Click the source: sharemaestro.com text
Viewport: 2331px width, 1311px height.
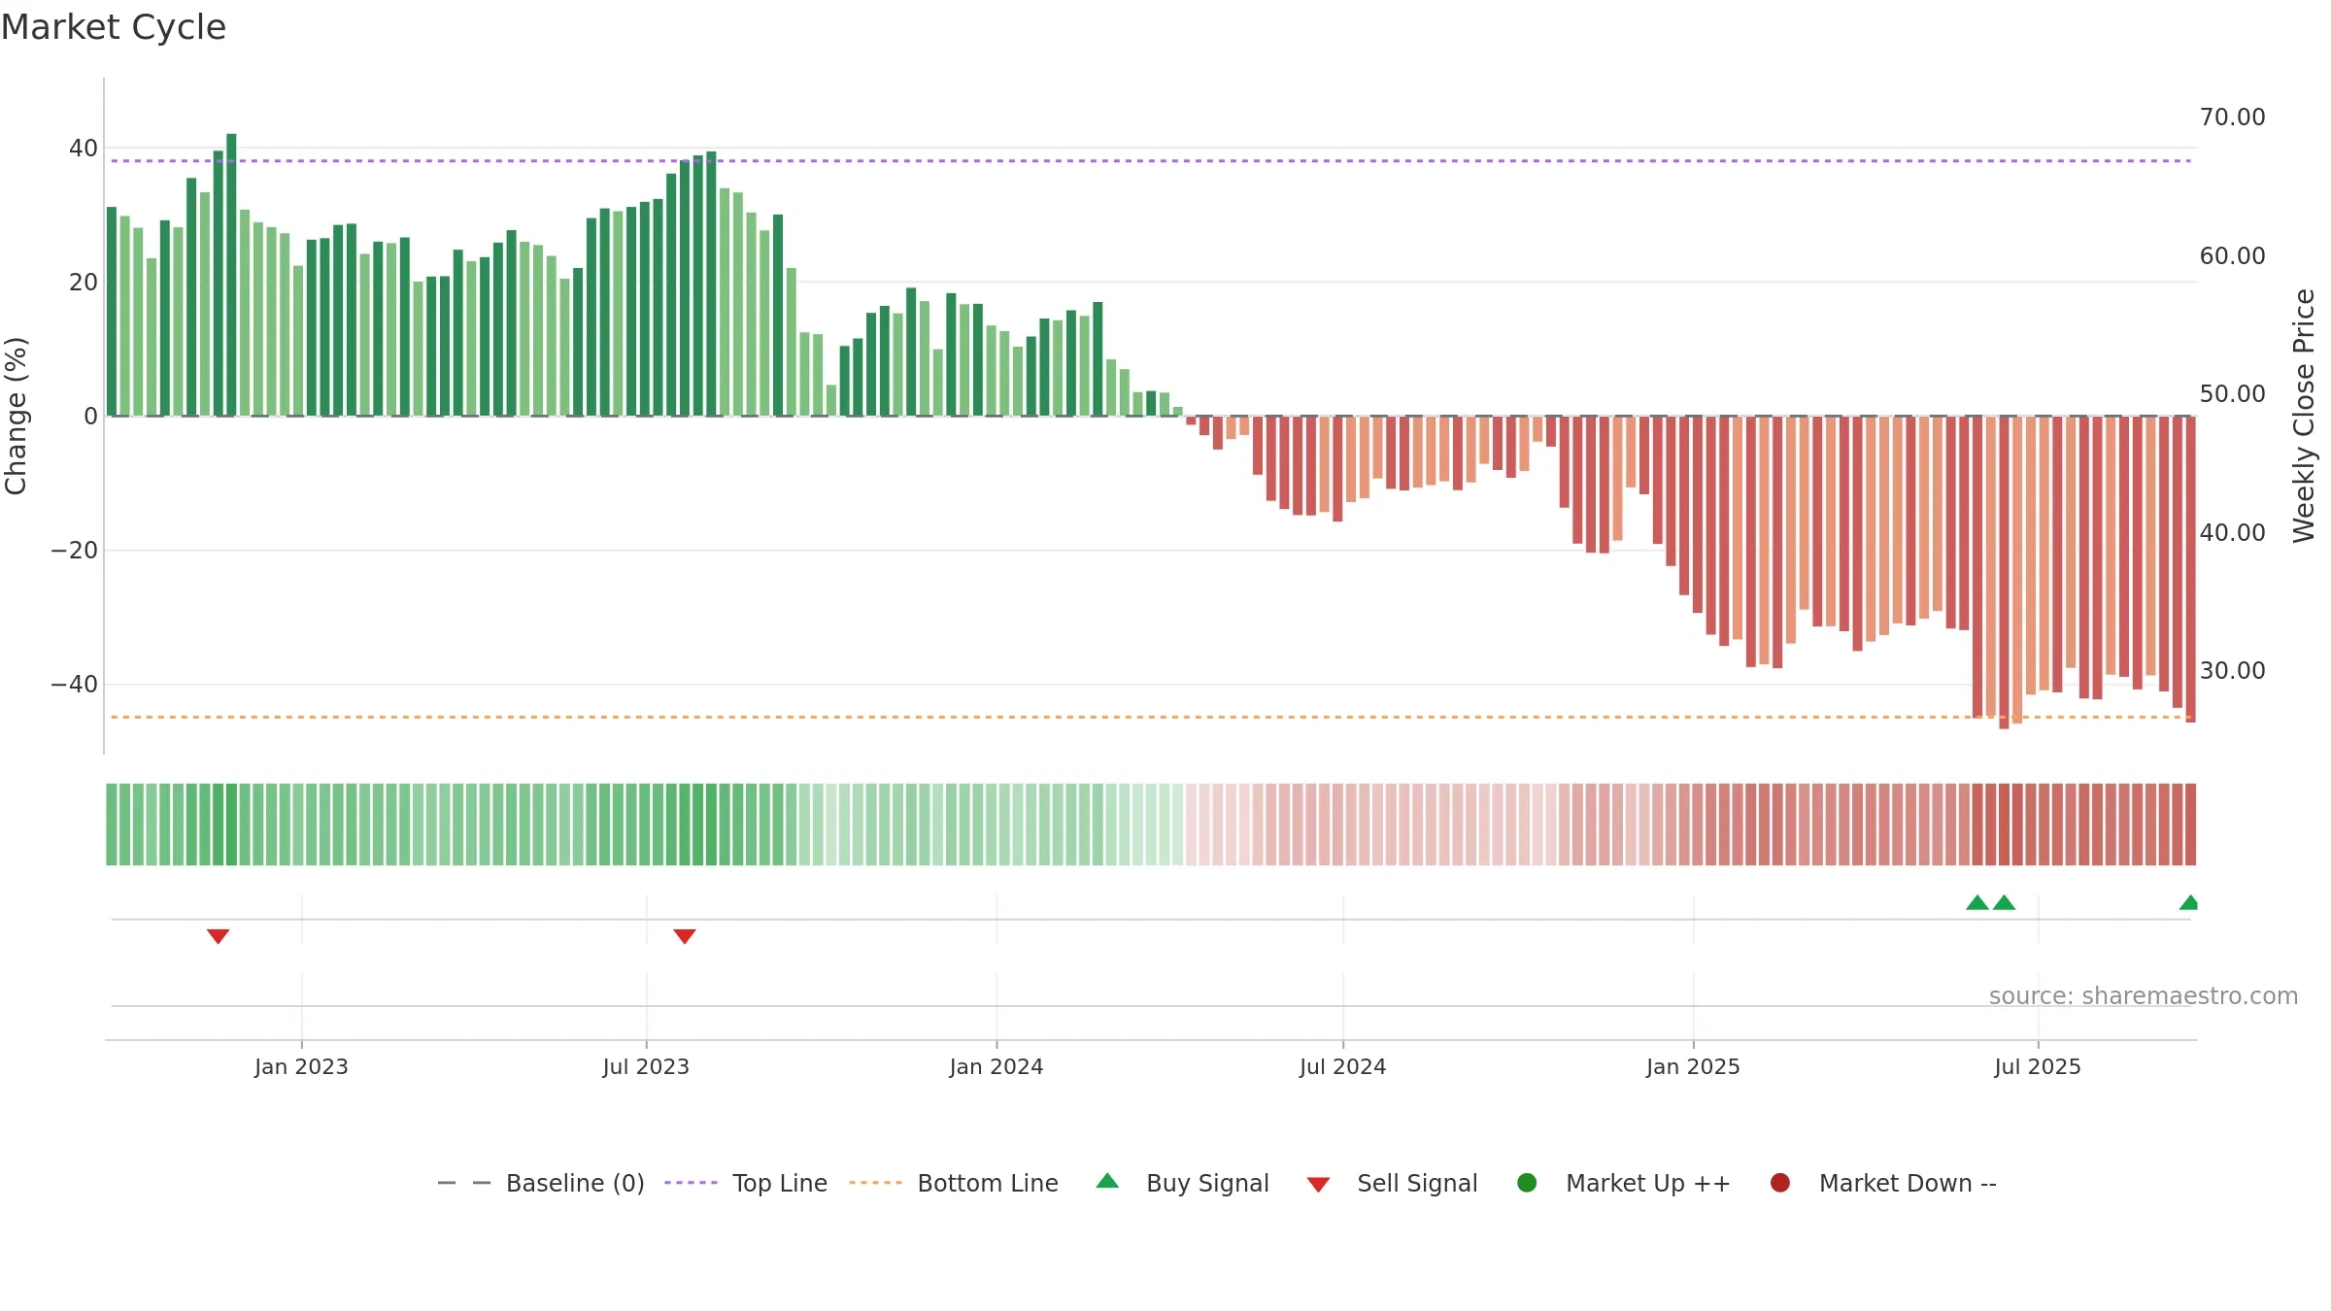[2144, 995]
